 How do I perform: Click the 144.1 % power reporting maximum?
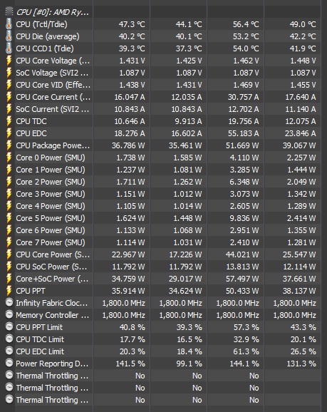244,364
